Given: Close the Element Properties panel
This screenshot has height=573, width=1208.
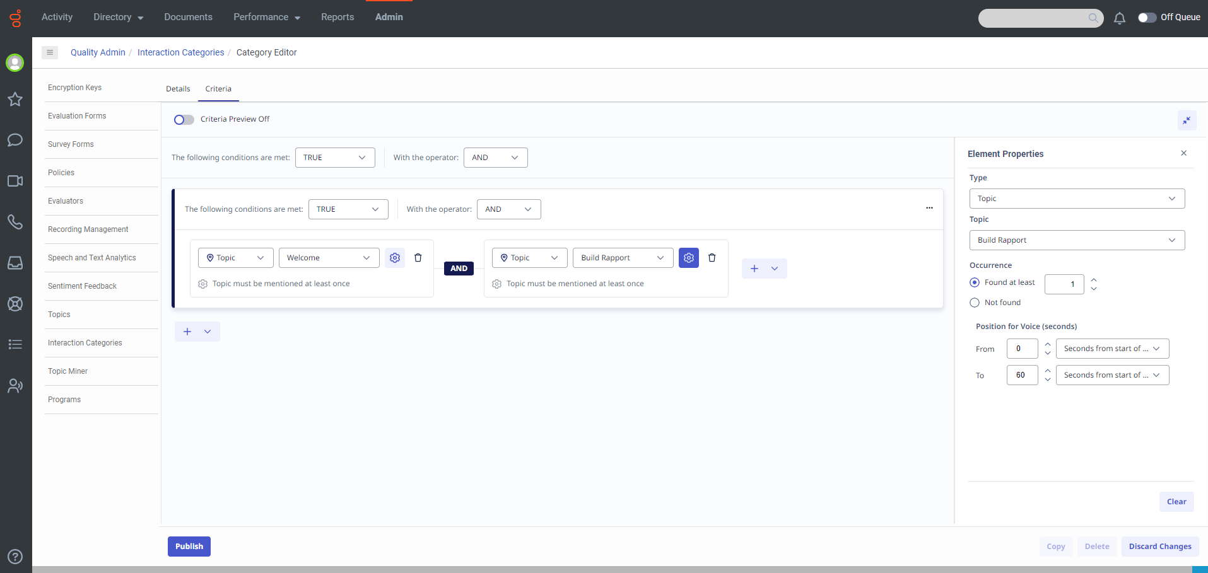Looking at the screenshot, I should pos(1184,153).
